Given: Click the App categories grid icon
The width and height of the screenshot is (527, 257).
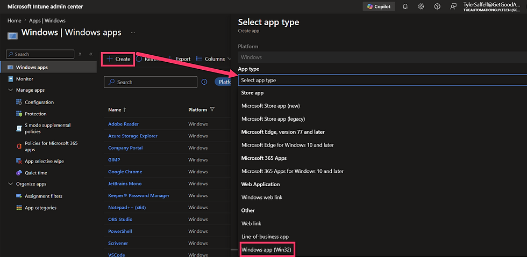Looking at the screenshot, I should click(x=19, y=208).
